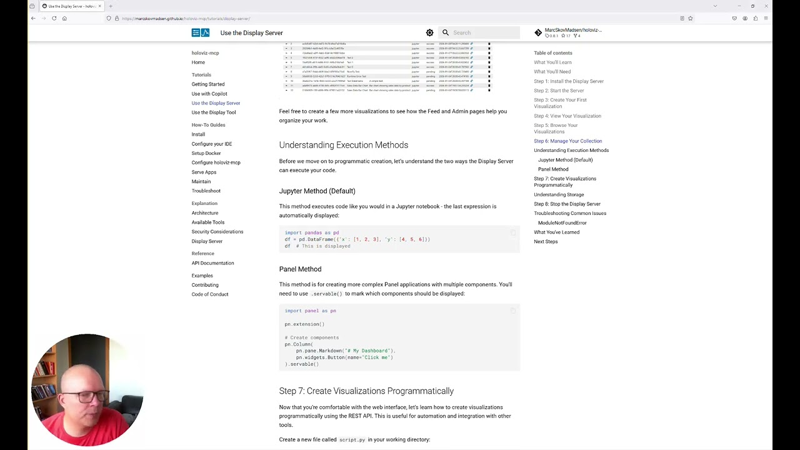Open Display Server explanation page
The image size is (800, 450).
tap(207, 241)
